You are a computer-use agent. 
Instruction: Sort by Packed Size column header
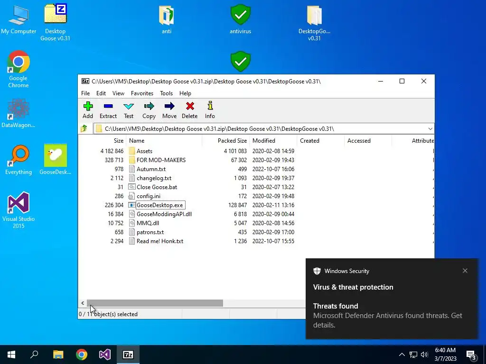tap(225, 140)
